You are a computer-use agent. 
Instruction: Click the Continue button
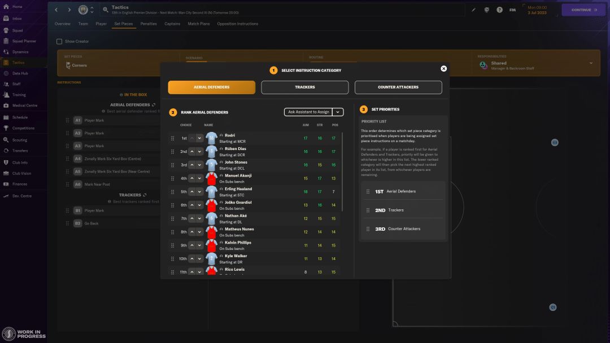pos(583,10)
